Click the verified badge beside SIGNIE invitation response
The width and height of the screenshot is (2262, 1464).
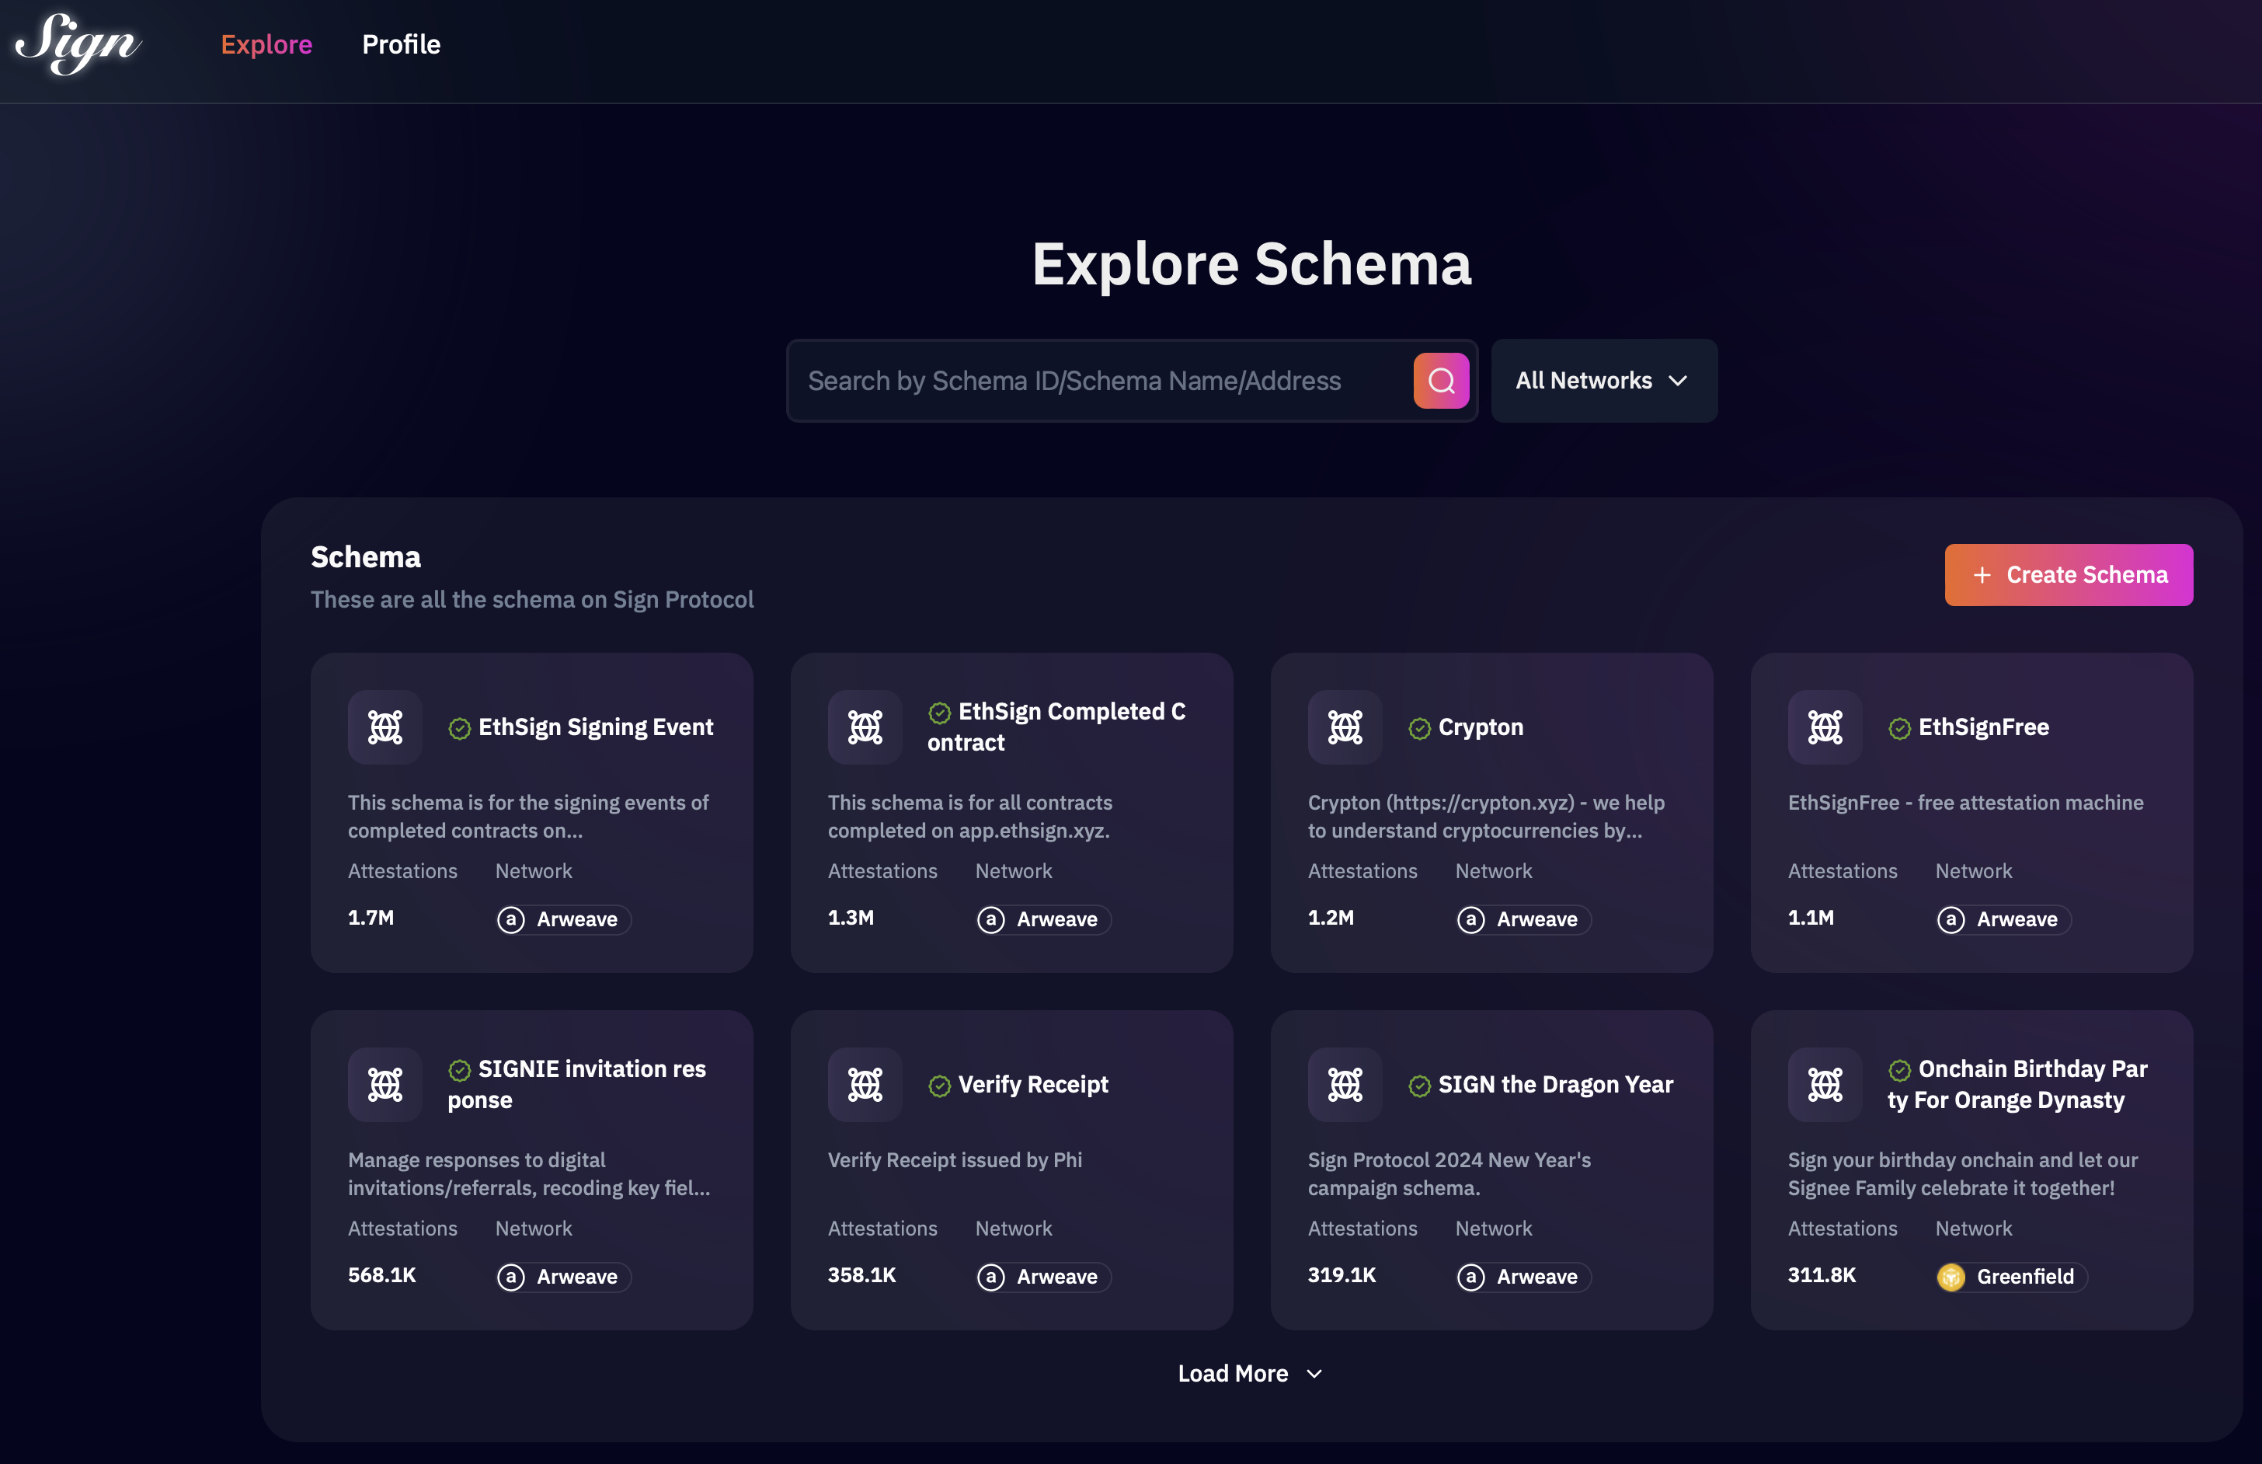460,1071
